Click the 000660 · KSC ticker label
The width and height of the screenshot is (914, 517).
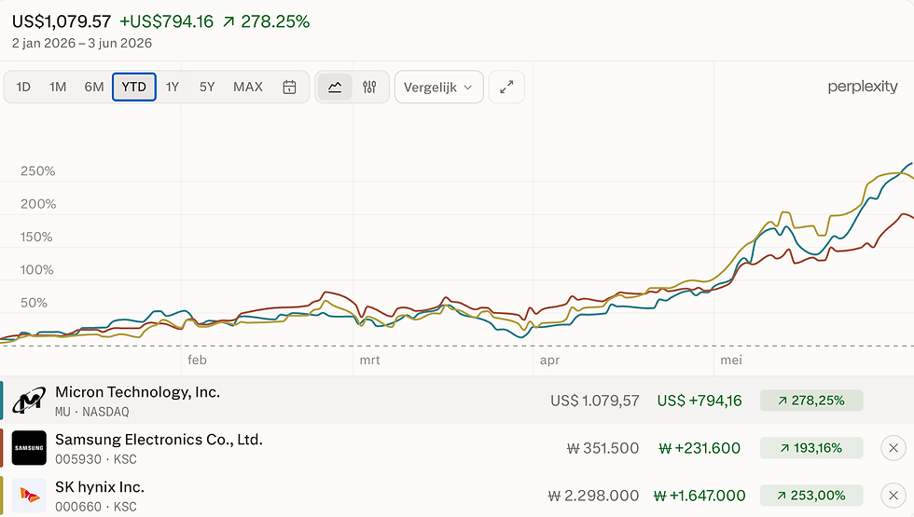(95, 507)
